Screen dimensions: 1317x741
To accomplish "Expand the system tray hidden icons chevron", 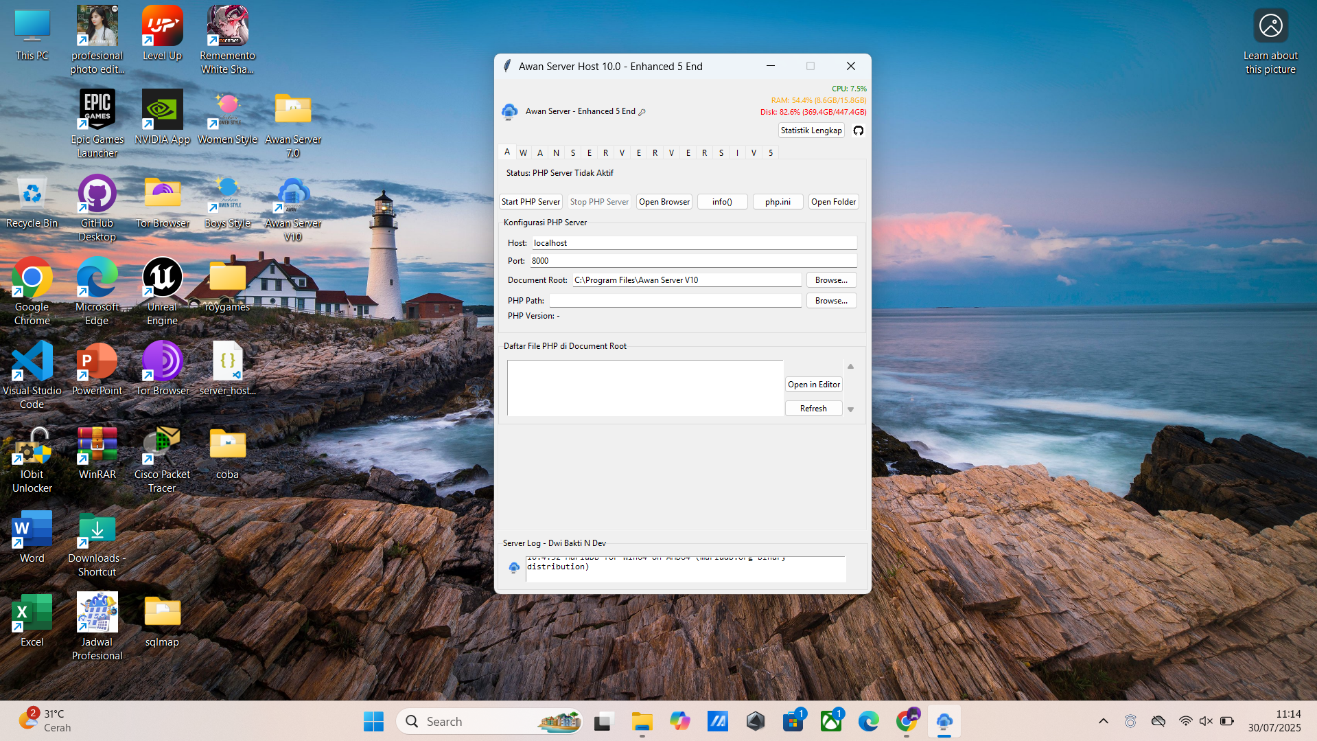I will point(1103,721).
